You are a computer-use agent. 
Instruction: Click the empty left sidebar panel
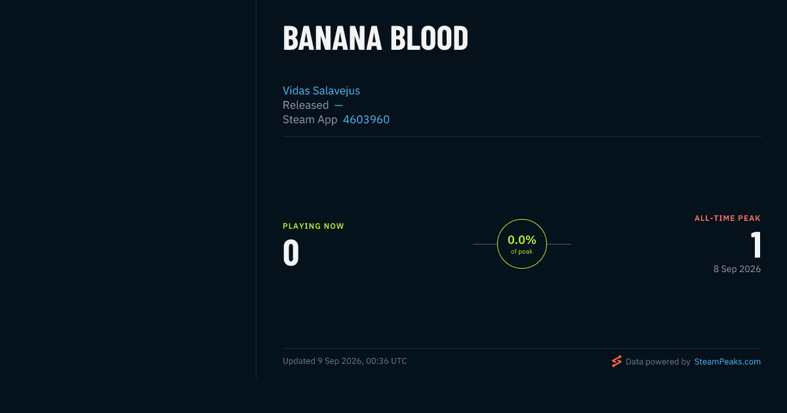tap(128, 190)
